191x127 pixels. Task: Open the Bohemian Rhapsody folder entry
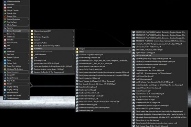(53, 37)
